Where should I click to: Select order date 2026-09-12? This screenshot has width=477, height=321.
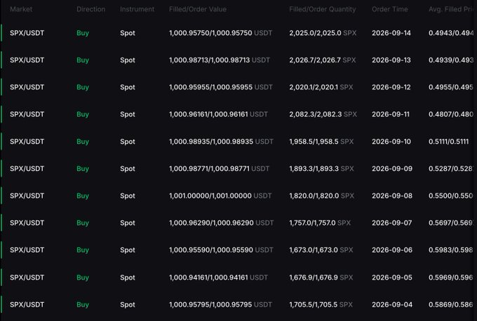tap(391, 87)
